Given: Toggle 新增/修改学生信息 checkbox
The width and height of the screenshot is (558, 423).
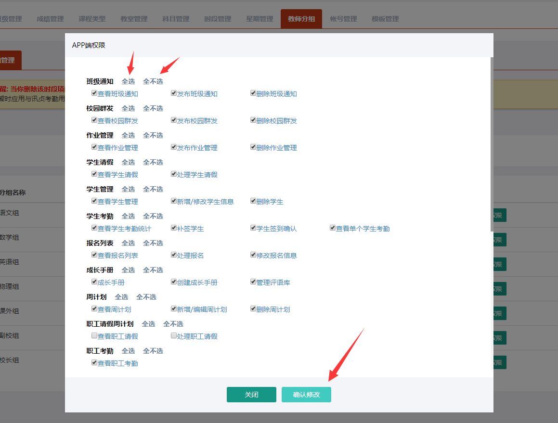Looking at the screenshot, I should pyautogui.click(x=174, y=201).
